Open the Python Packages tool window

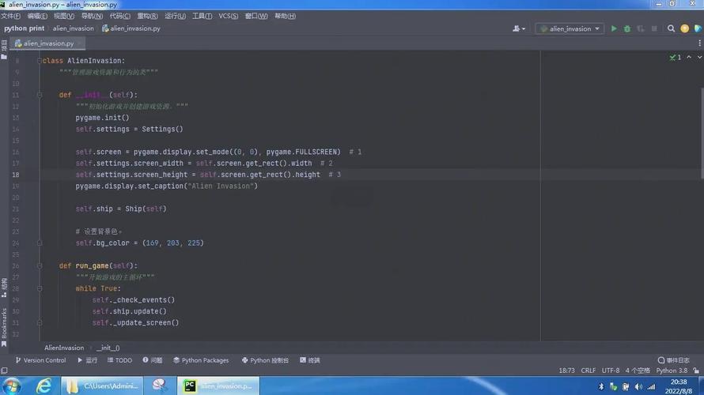tap(201, 360)
